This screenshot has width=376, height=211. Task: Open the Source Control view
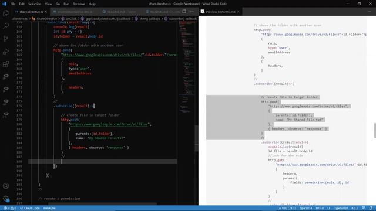[6, 39]
